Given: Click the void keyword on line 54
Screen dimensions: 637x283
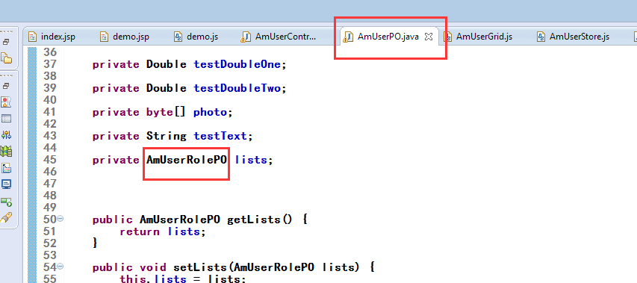Looking at the screenshot, I should [x=153, y=267].
